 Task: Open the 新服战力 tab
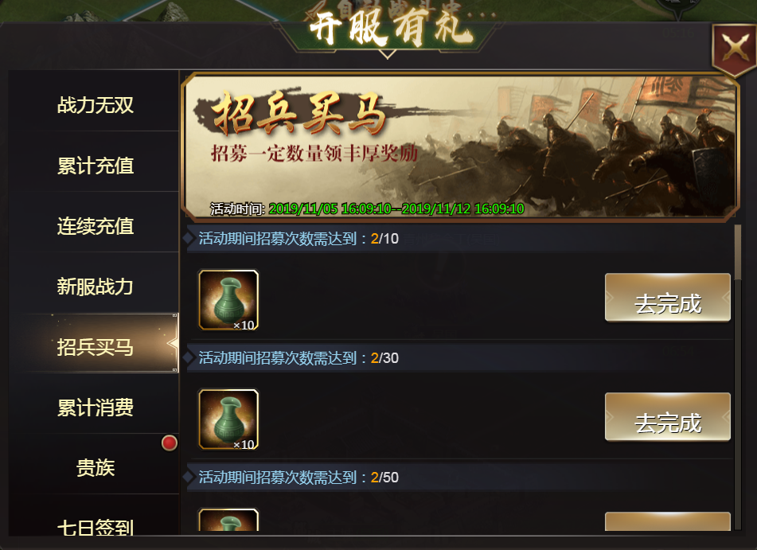pos(95,287)
